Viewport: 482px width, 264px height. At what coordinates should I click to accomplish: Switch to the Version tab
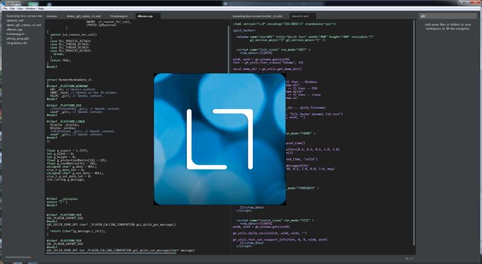[x=52, y=16]
